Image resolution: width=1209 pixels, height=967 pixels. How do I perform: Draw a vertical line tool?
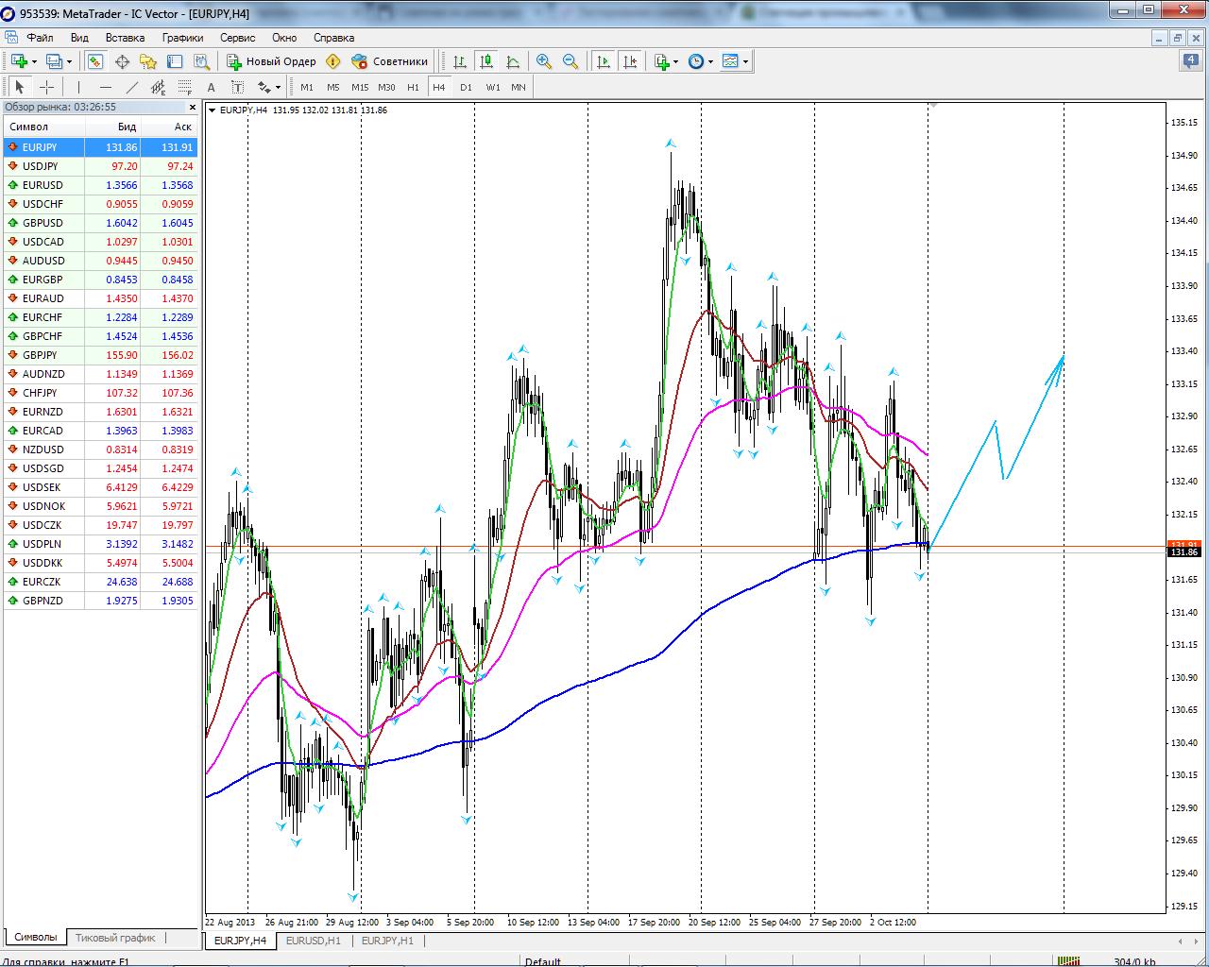pyautogui.click(x=78, y=87)
